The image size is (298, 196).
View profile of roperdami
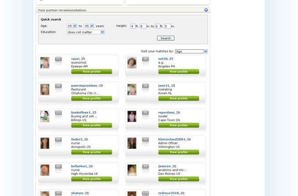pos(179,125)
